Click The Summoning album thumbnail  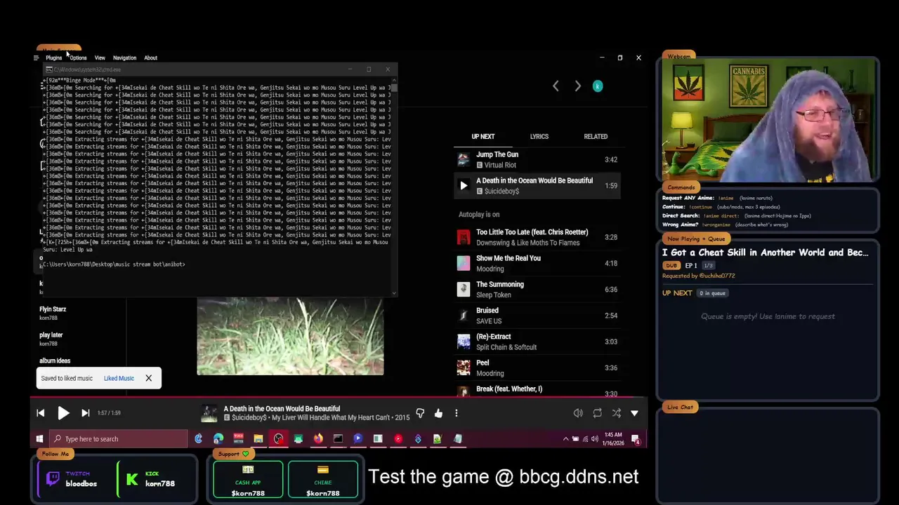click(x=464, y=289)
